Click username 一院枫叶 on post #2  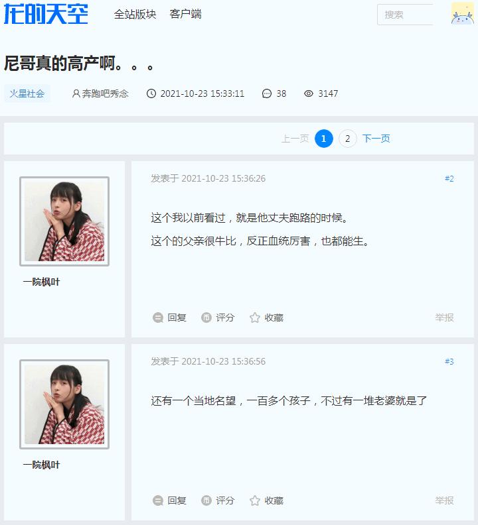click(x=41, y=282)
